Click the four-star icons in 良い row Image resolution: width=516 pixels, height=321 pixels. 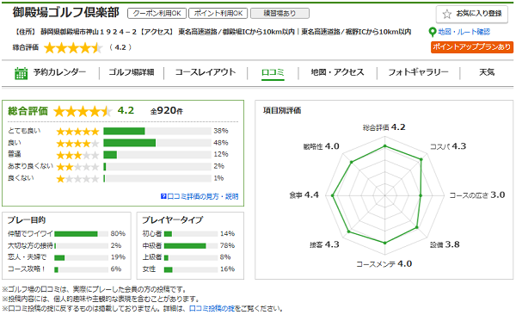77,143
